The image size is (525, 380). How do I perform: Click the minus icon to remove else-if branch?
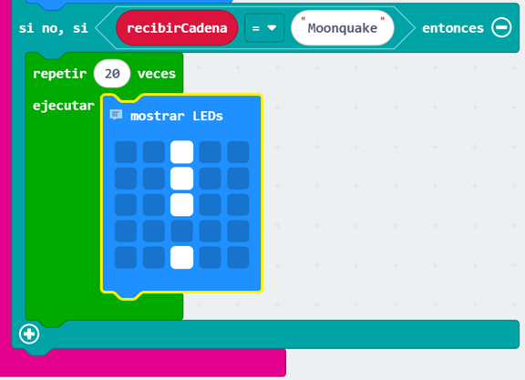pyautogui.click(x=501, y=27)
